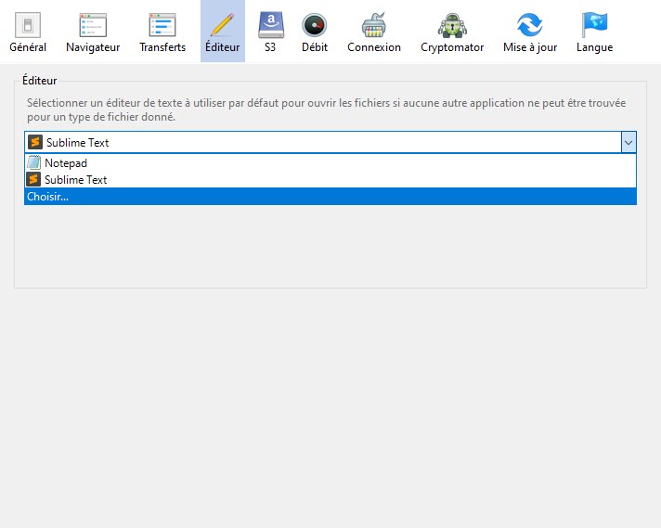
Task: Switch to the Connexion tab label
Action: 374,47
